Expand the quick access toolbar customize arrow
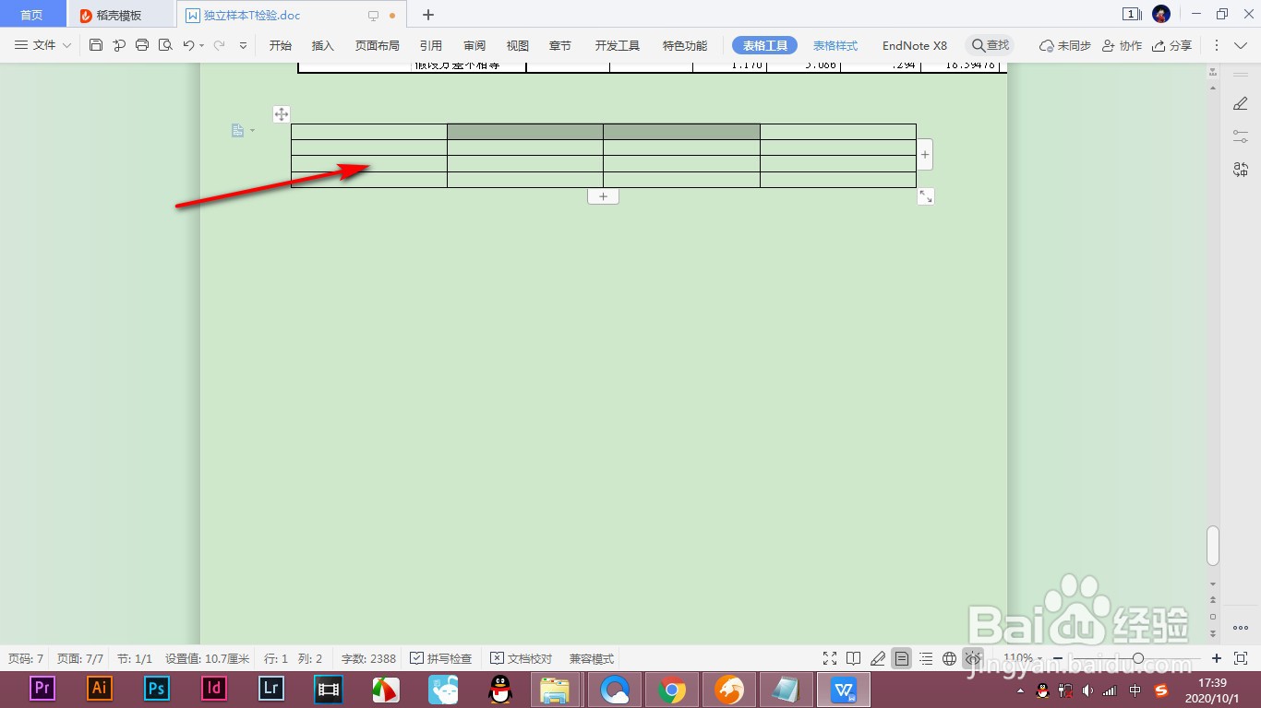The image size is (1261, 708). coord(243,45)
